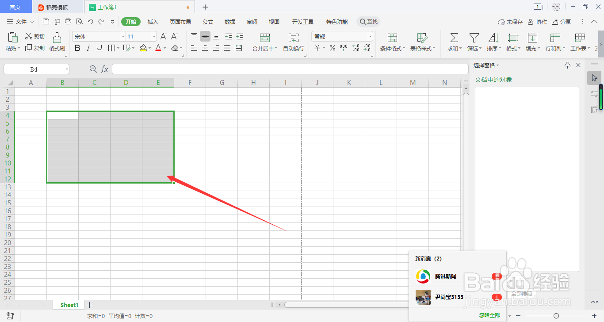Click the Wrap Text (自动换行) icon

pos(294,38)
